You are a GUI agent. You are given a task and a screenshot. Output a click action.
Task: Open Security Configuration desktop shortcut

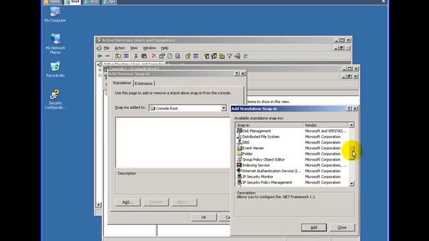tap(55, 99)
